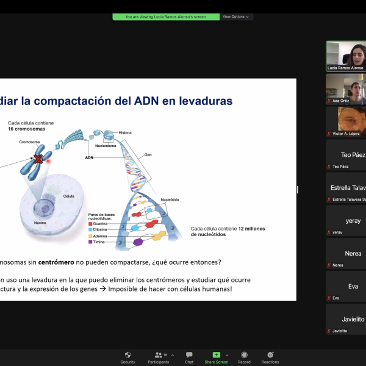Open the Reactions menu

point(270,355)
